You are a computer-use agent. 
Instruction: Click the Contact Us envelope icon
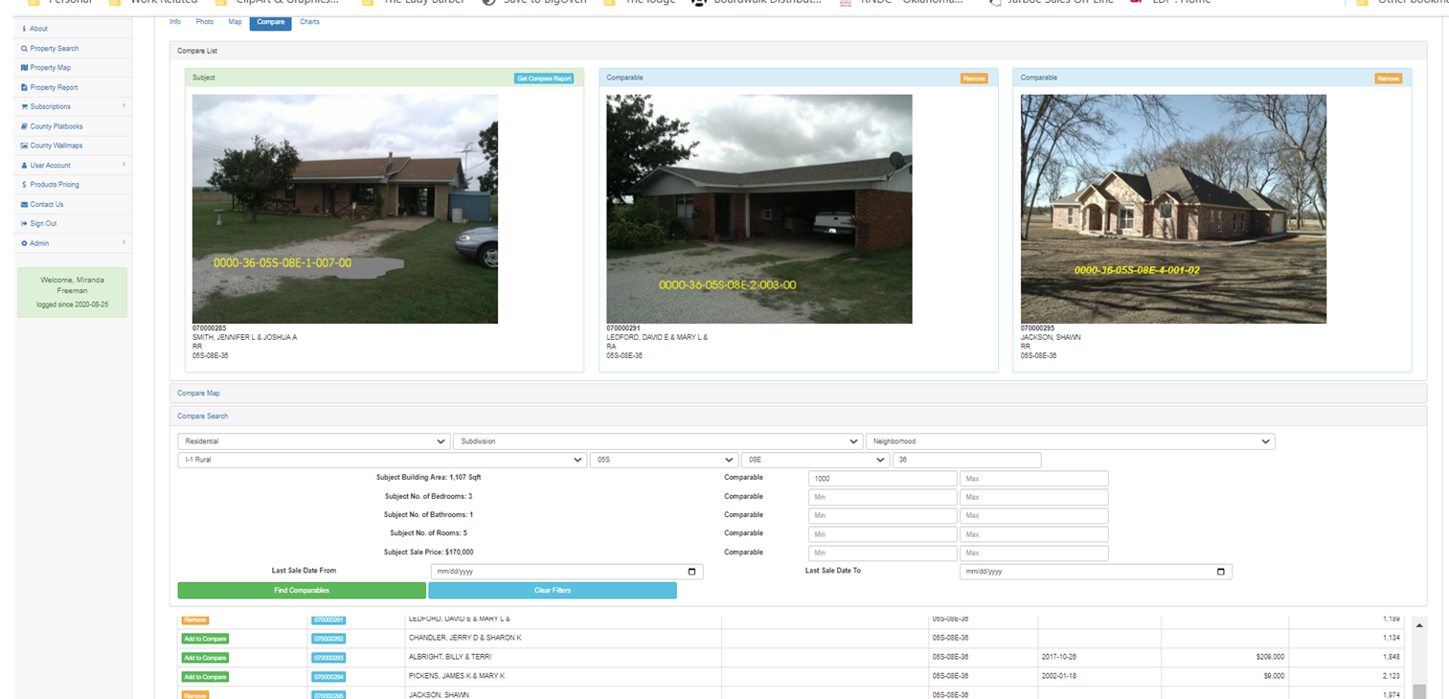[23, 204]
